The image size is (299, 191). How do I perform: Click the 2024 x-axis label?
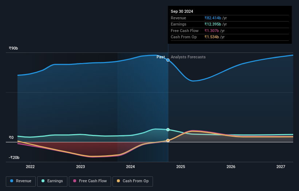[130, 167]
